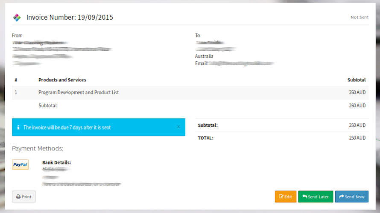Click the # column header
380x213 pixels.
click(x=16, y=80)
